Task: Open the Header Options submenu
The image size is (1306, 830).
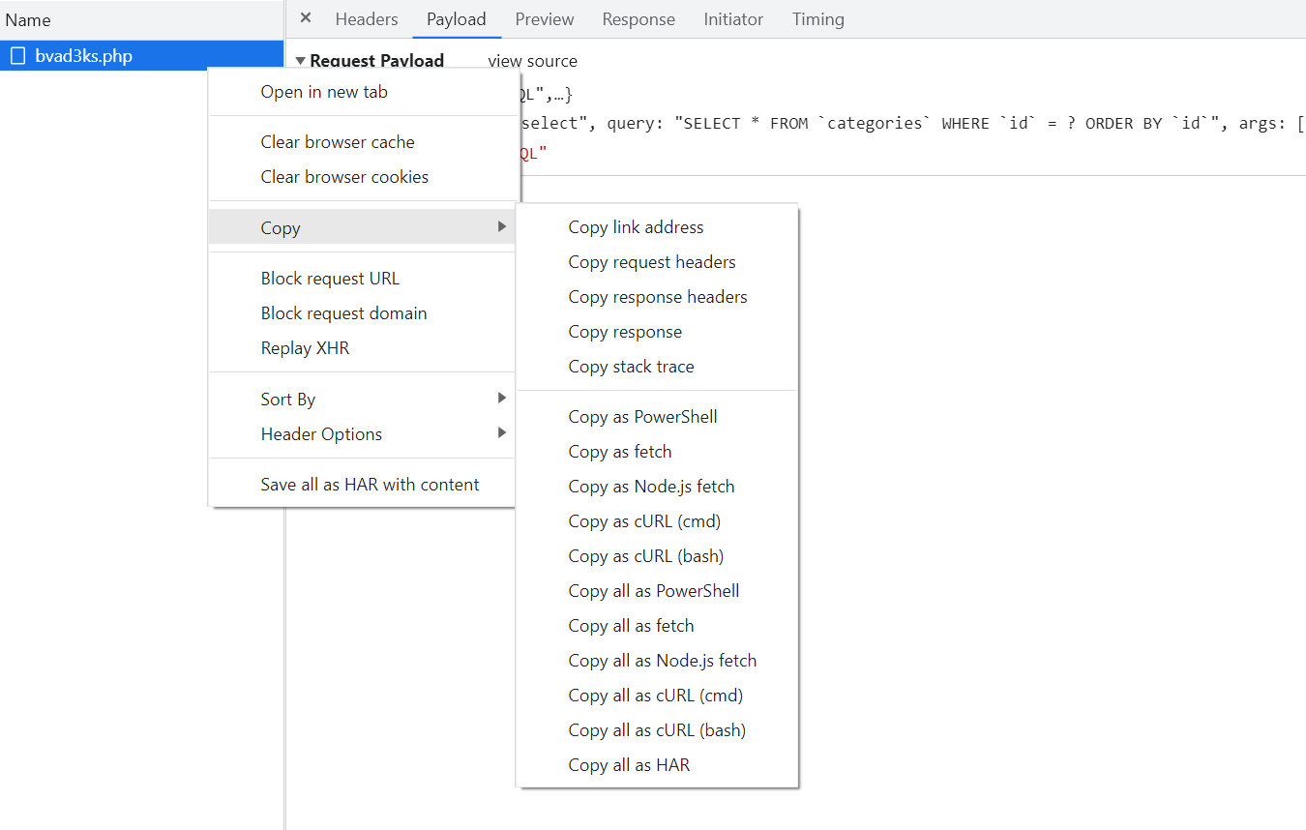Action: click(501, 433)
